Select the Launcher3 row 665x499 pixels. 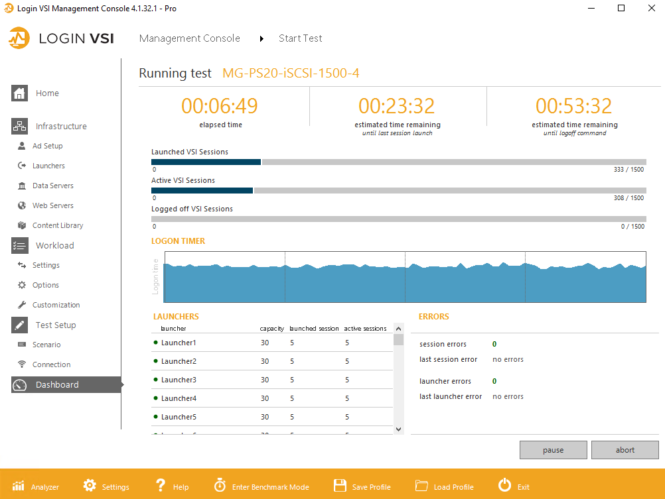point(272,380)
